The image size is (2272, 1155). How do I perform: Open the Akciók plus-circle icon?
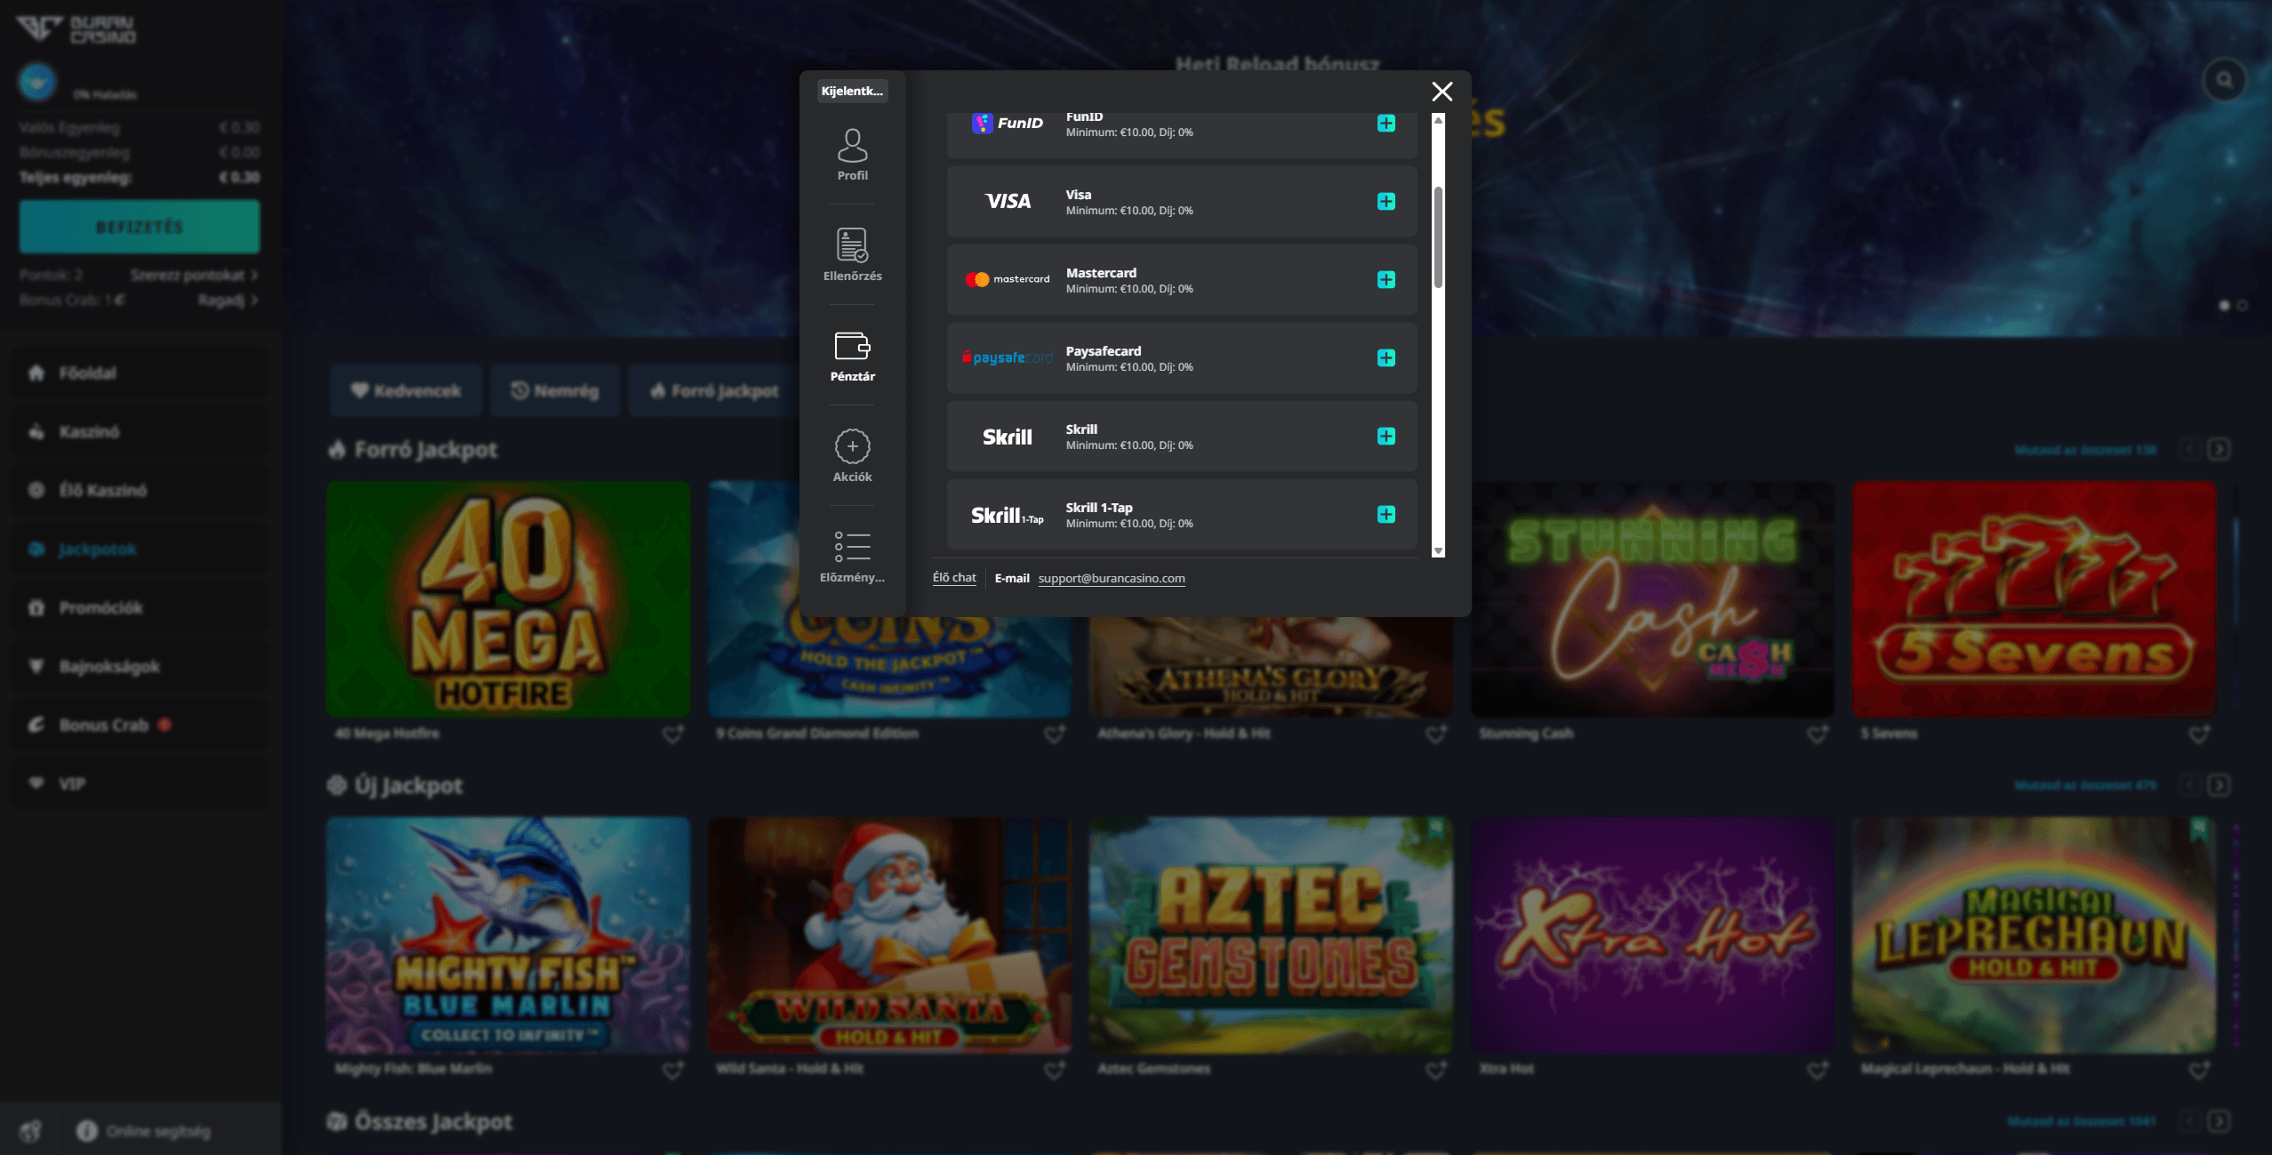point(852,446)
